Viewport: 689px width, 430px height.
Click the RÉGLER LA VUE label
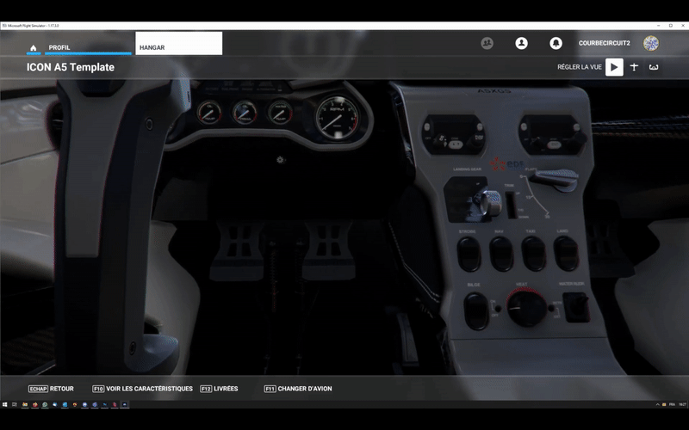[x=579, y=67]
